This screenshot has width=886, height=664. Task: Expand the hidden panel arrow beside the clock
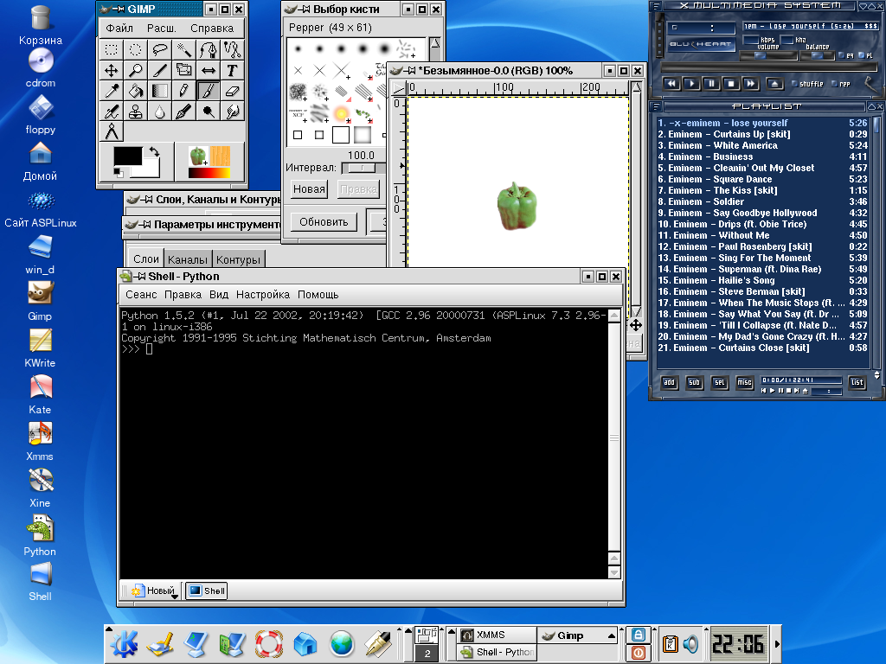777,643
